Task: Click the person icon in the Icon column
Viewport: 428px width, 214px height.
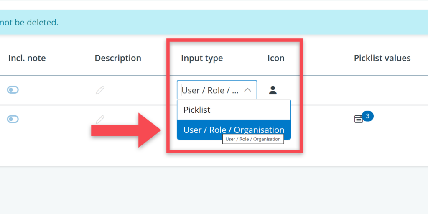Action: (x=273, y=90)
